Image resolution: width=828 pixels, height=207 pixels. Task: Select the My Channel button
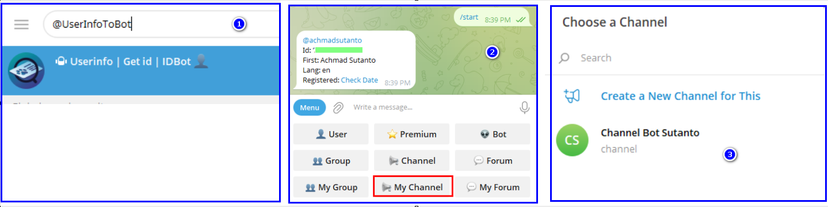pyautogui.click(x=413, y=187)
